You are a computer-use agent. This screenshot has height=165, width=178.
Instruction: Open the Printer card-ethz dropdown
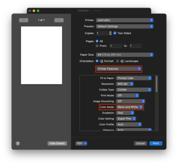click(125, 20)
